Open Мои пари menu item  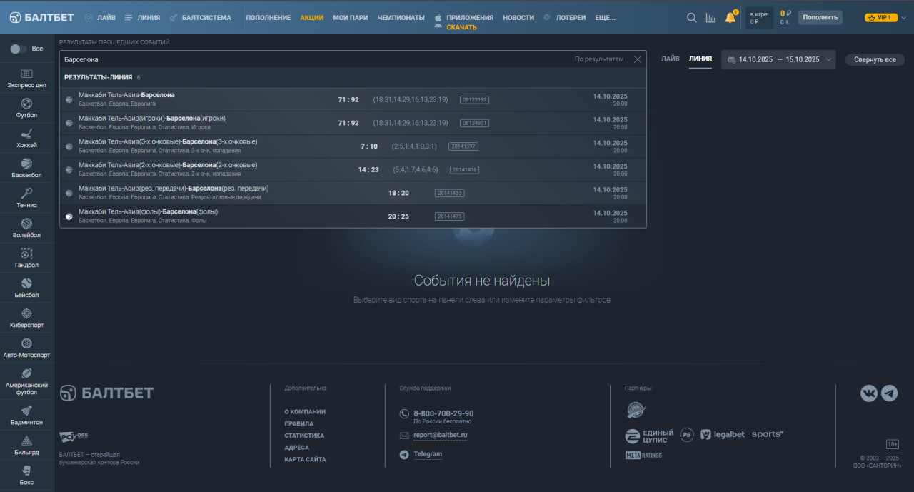351,17
